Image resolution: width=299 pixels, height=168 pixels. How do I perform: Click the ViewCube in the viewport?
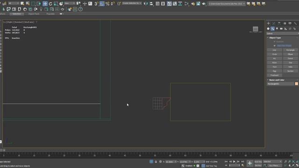click(x=256, y=29)
